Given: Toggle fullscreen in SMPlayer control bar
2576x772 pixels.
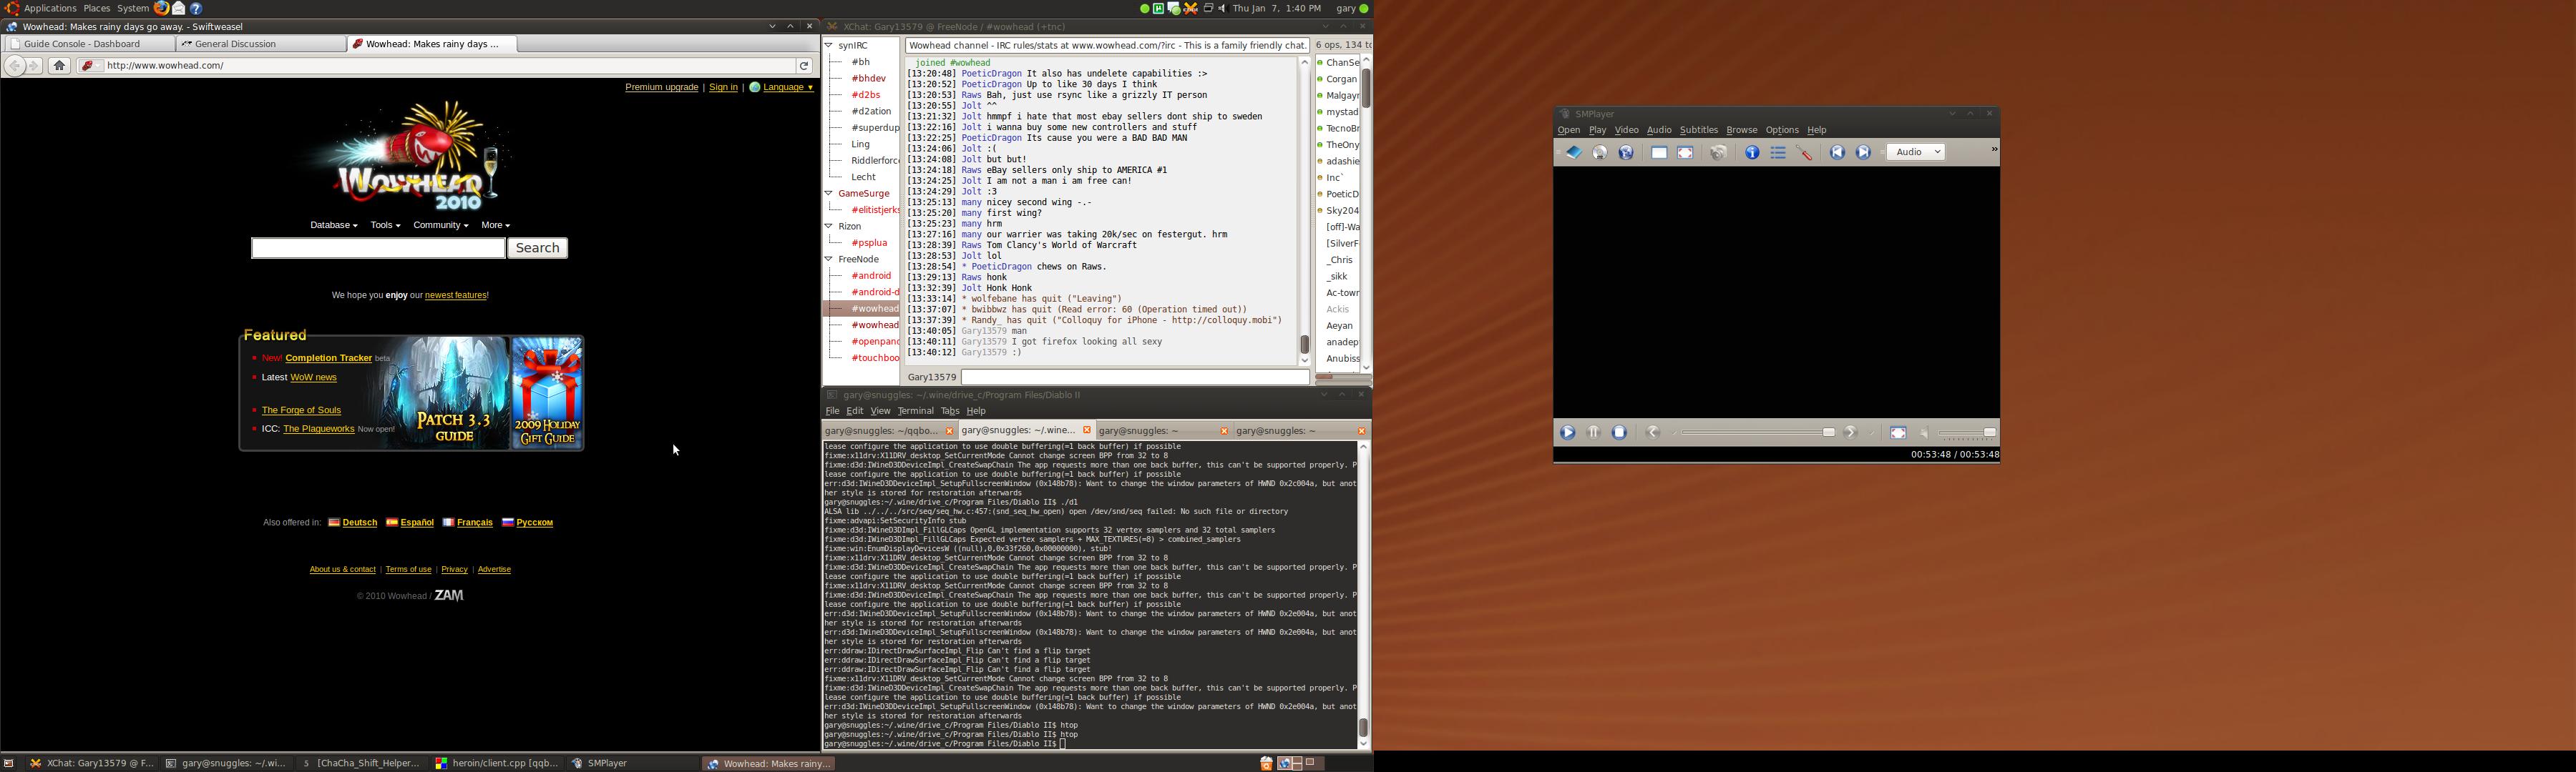Looking at the screenshot, I should (1898, 432).
